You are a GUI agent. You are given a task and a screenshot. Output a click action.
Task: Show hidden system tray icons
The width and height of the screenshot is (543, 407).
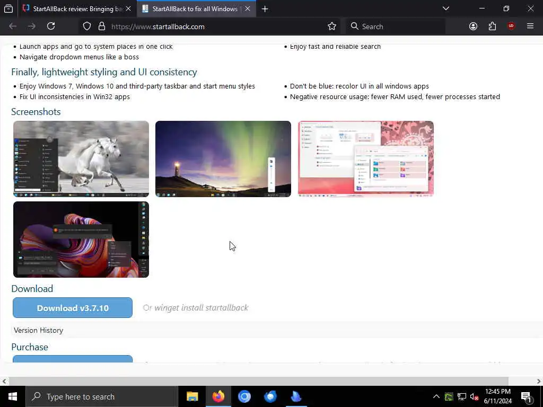pos(436,396)
